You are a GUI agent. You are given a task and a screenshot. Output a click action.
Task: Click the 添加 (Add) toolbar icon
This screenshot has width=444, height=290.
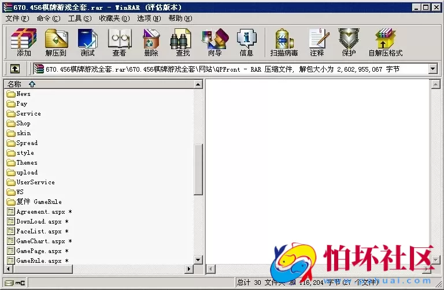click(x=24, y=42)
